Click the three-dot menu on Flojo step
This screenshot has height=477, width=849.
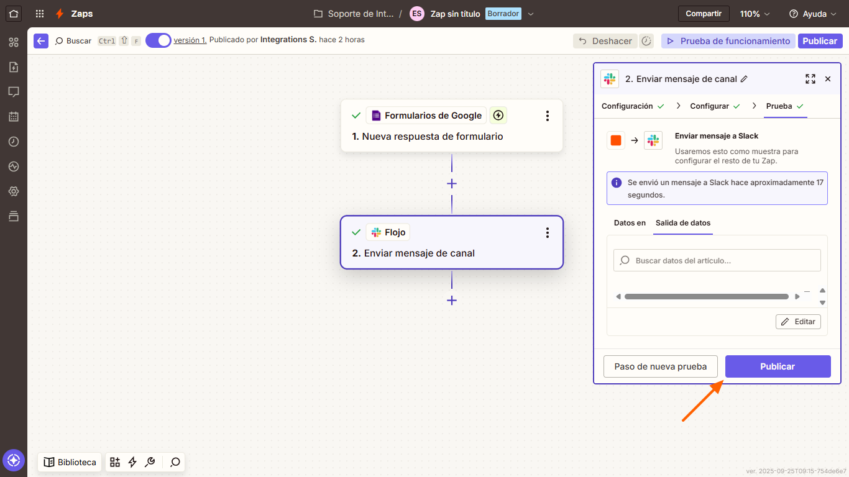coord(547,232)
